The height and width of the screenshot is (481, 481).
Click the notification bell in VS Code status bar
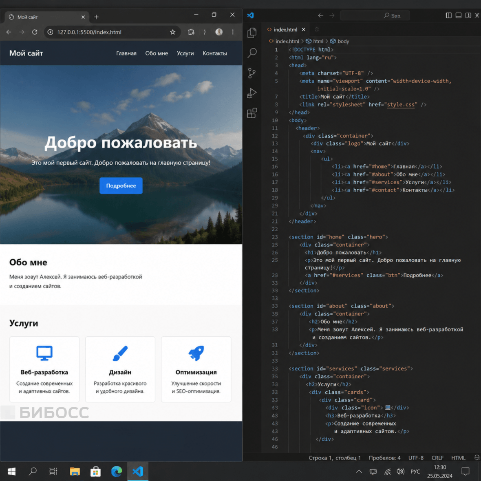(477, 458)
